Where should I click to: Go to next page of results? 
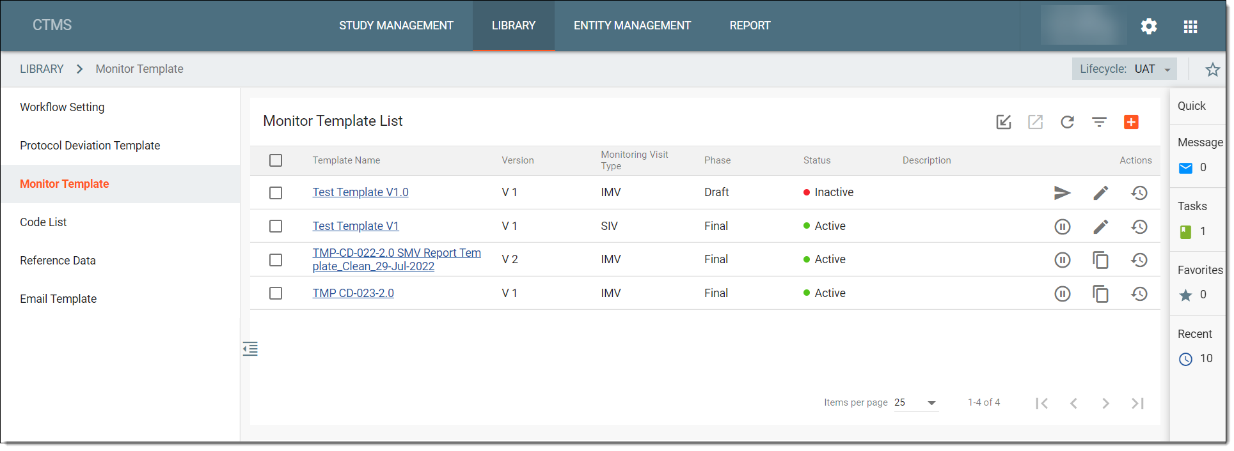click(1105, 403)
